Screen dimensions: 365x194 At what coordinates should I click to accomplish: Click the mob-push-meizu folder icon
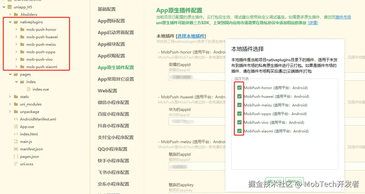tap(22, 44)
